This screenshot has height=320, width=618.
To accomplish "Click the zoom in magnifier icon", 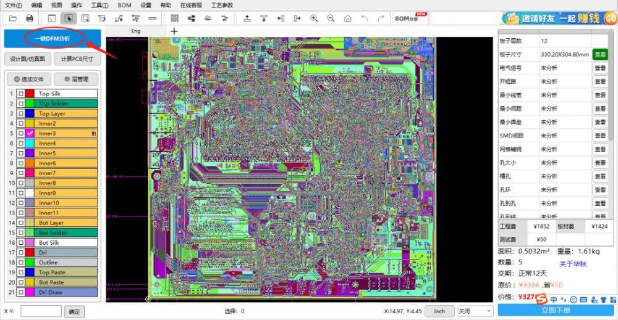I will pyautogui.click(x=314, y=18).
